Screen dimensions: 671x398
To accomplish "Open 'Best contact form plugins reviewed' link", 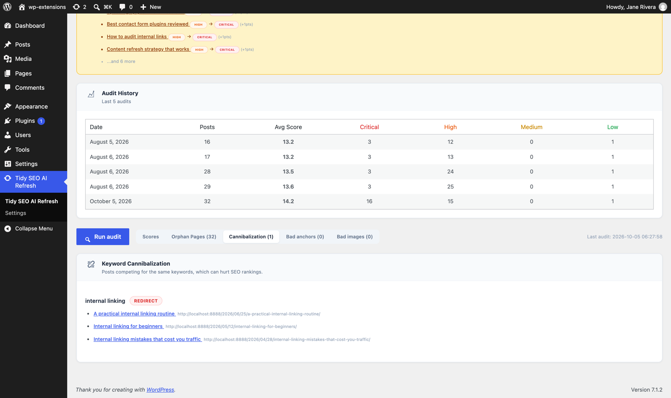I will point(148,24).
